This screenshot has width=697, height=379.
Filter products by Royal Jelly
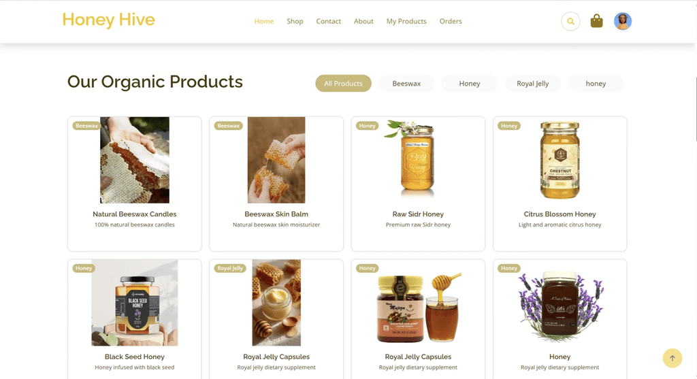[x=532, y=84]
